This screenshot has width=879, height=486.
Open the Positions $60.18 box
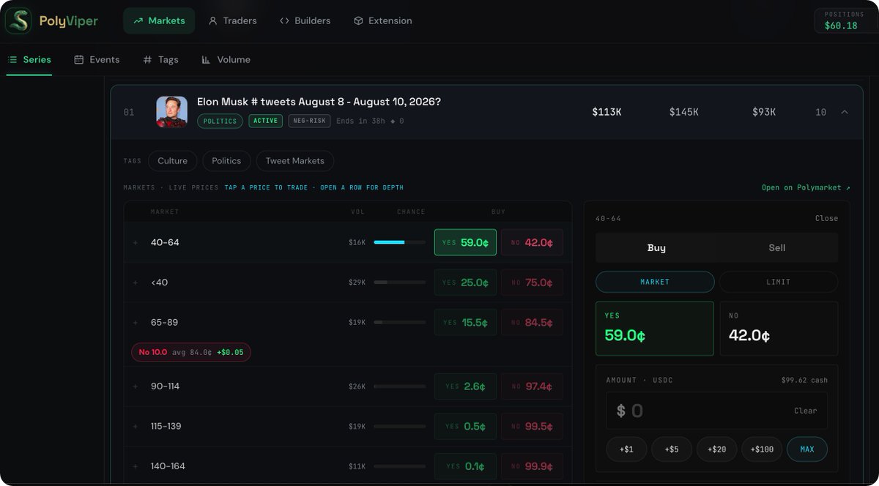click(x=845, y=20)
